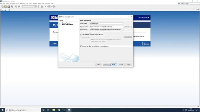Open File Explorer from the taskbar

coord(53,110)
